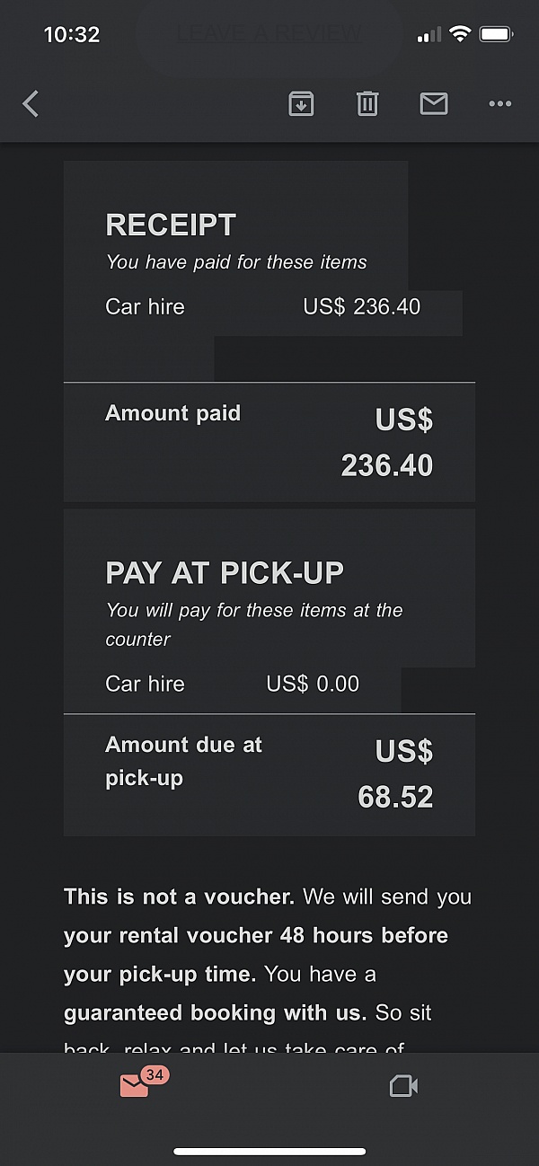Select the PAY AT PICK-UP heading
539x1166 pixels.
pyautogui.click(x=225, y=573)
